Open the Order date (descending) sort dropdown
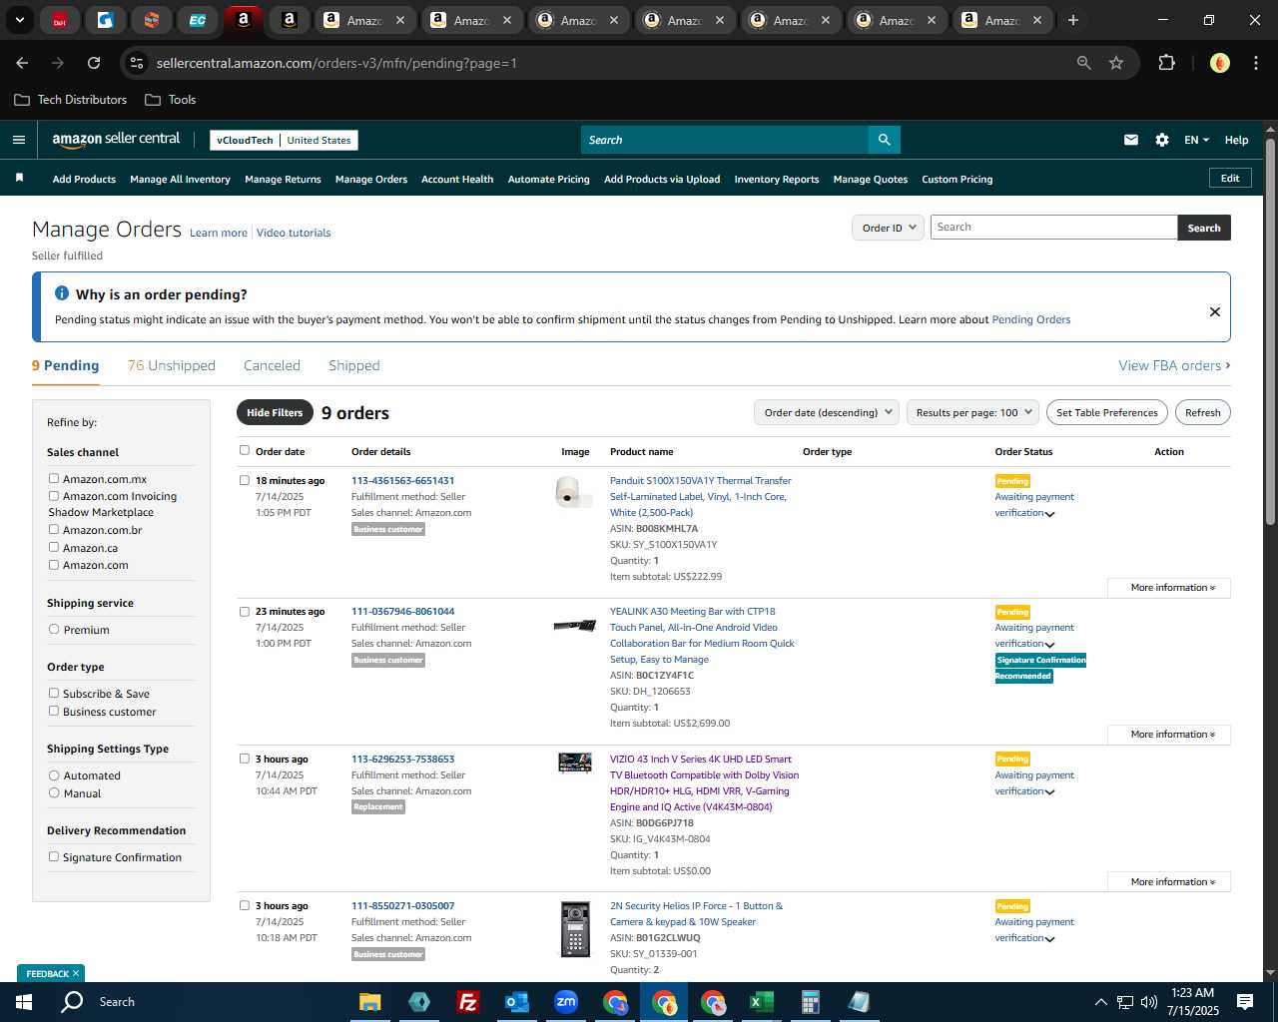 pos(827,412)
